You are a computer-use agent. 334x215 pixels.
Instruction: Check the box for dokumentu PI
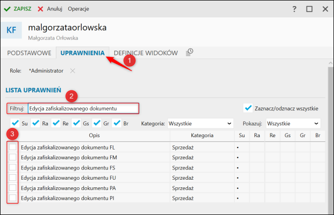coord(13,198)
